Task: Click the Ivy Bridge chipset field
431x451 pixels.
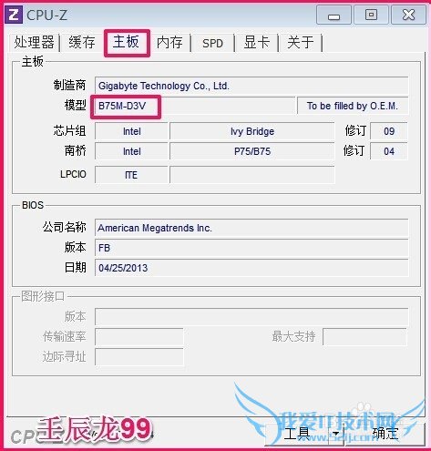Action: click(x=252, y=131)
